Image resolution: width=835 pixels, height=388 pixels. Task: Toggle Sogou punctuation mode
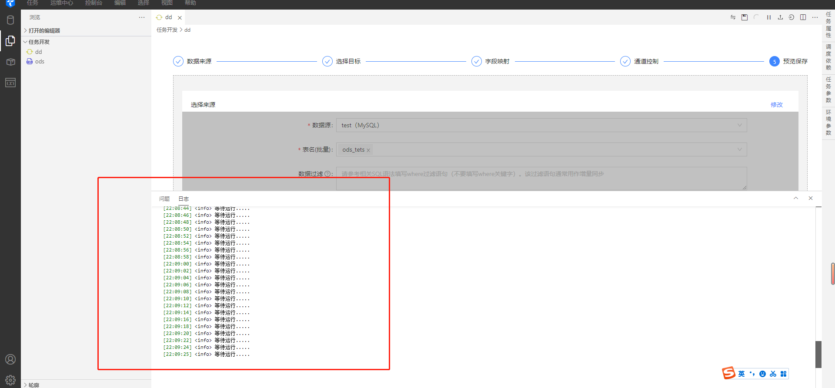pos(752,374)
